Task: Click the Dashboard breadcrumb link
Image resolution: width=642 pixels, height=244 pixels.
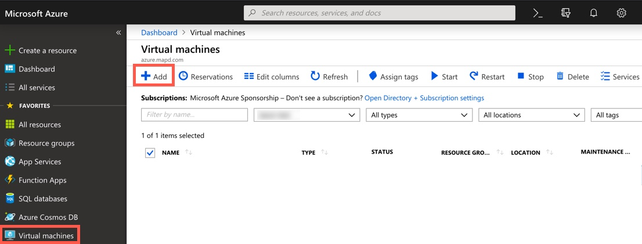Action: pos(159,32)
